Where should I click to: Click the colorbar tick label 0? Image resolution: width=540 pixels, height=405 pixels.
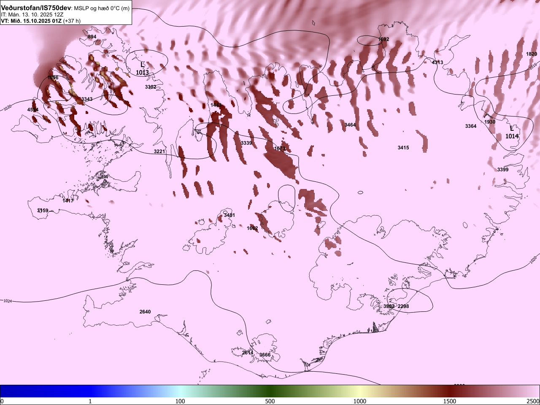click(x=2, y=401)
